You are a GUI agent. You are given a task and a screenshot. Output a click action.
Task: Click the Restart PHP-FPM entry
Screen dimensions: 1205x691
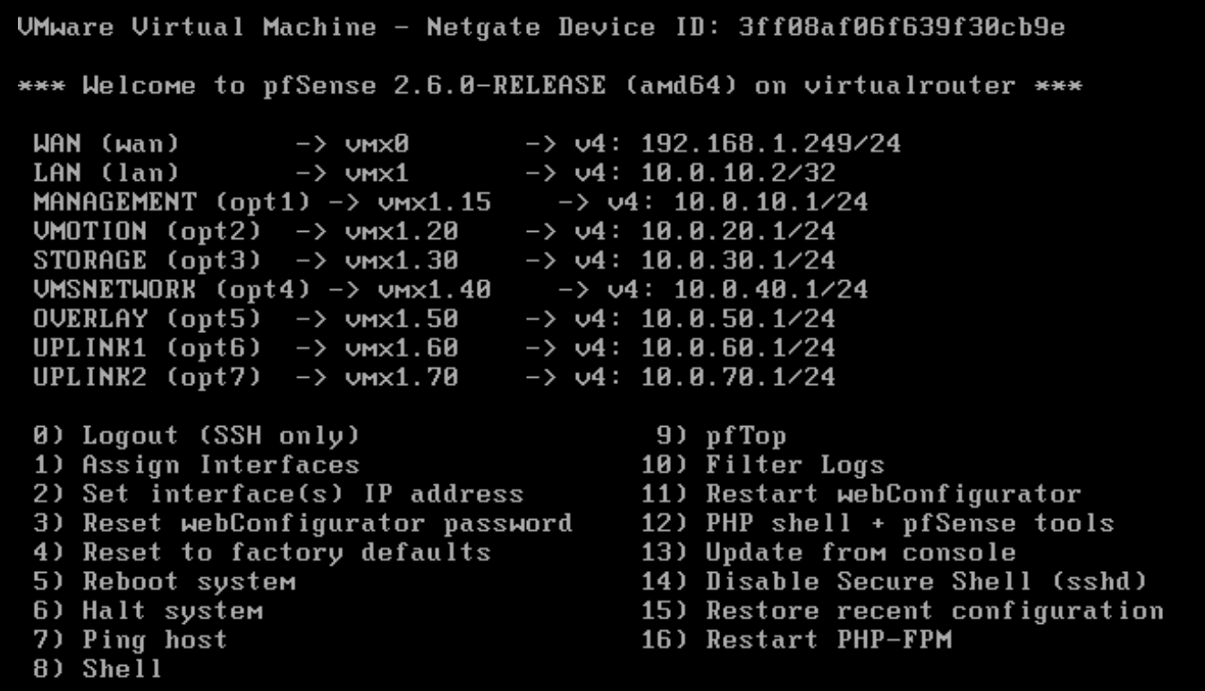click(796, 640)
